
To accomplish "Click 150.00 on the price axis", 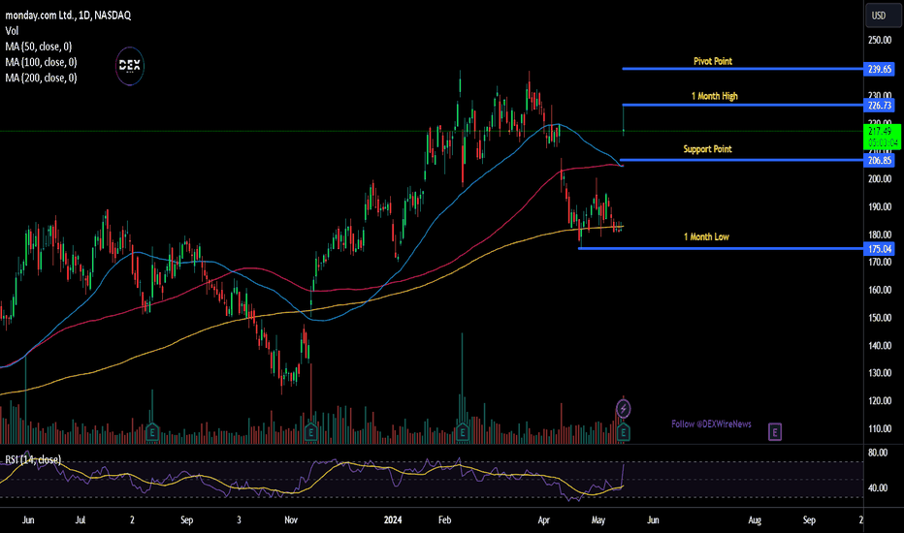I will (880, 318).
